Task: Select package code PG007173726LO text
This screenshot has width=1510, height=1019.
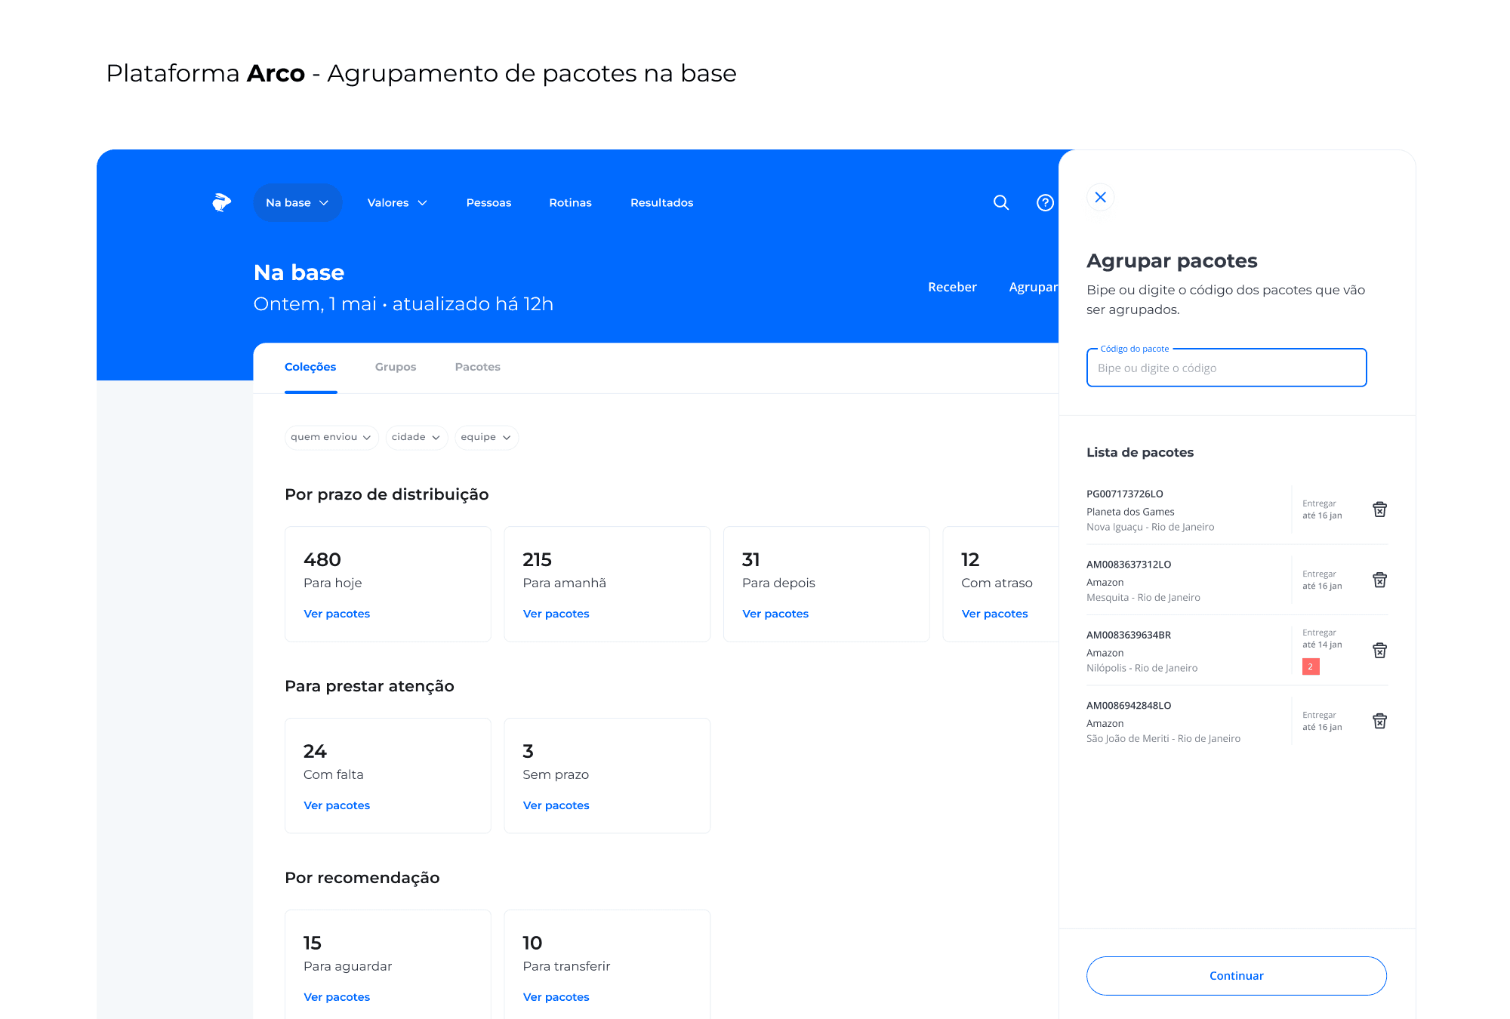Action: [1124, 494]
